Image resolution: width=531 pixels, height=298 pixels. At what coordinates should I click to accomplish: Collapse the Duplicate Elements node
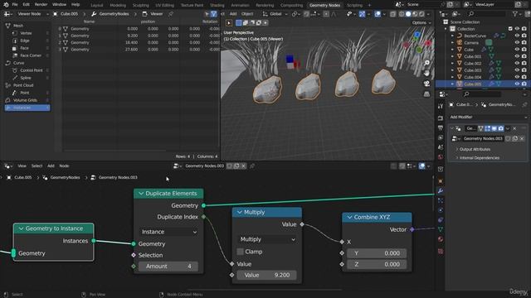[x=141, y=194]
